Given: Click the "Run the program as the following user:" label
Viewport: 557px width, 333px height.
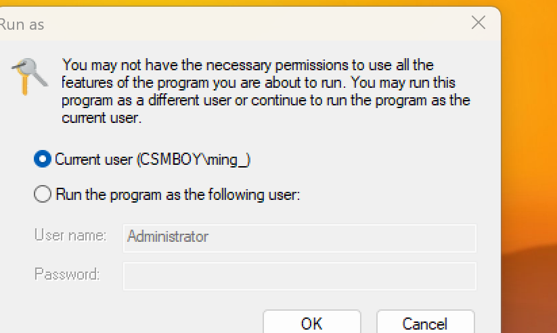Looking at the screenshot, I should pyautogui.click(x=178, y=195).
